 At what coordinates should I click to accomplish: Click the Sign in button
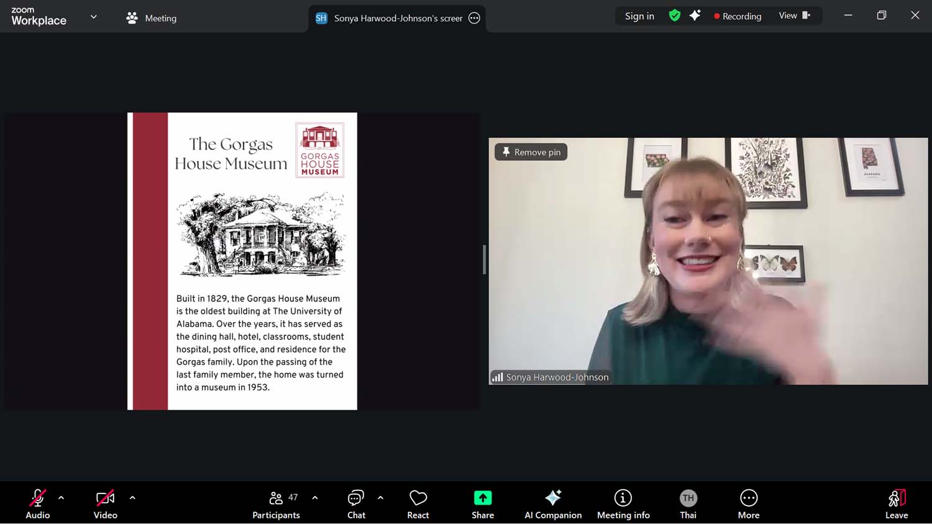pyautogui.click(x=639, y=16)
